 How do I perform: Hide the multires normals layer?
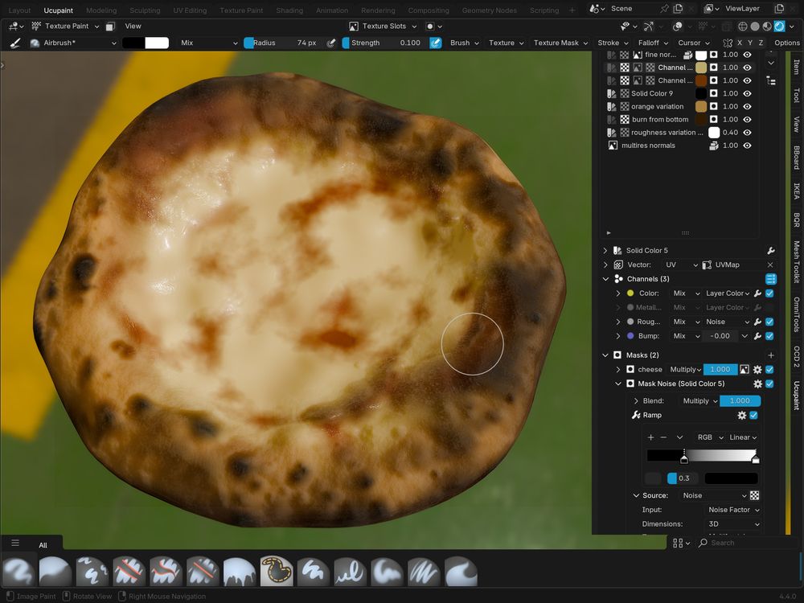(x=748, y=146)
